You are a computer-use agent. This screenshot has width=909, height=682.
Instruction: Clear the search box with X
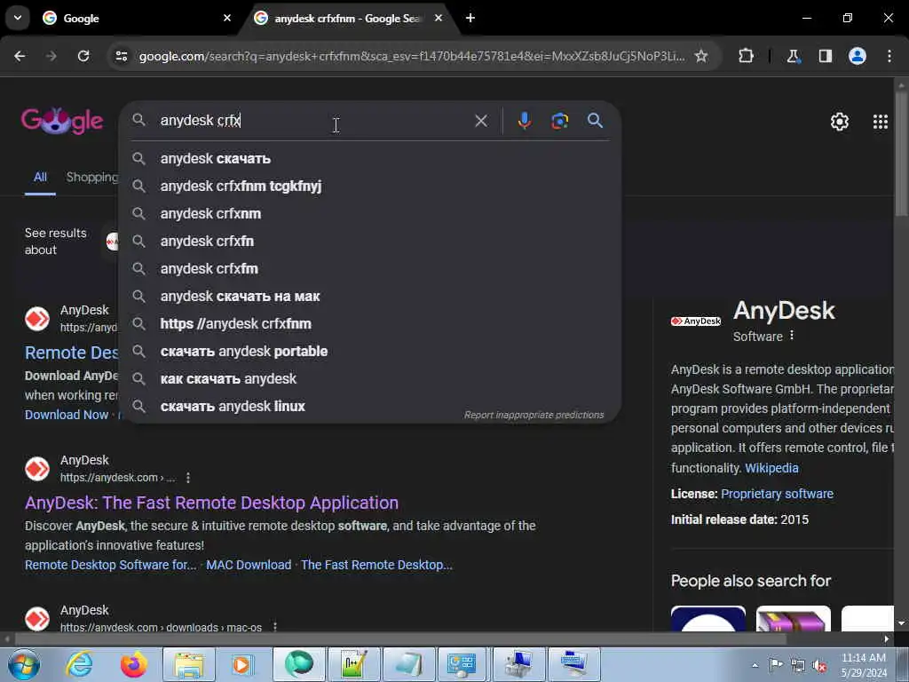pos(480,121)
